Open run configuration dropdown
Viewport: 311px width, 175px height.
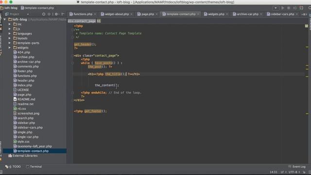276,8
